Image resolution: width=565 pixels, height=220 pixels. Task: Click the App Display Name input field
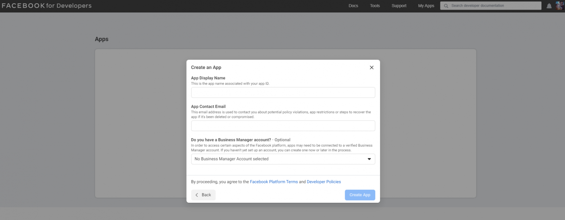[x=283, y=92]
